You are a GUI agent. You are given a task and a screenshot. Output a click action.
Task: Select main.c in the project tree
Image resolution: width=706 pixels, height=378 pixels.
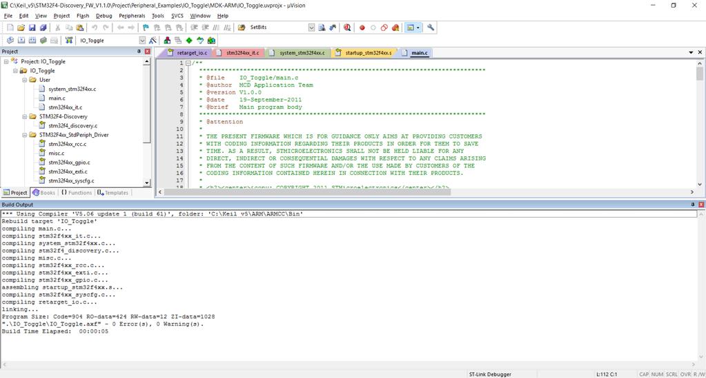[57, 98]
